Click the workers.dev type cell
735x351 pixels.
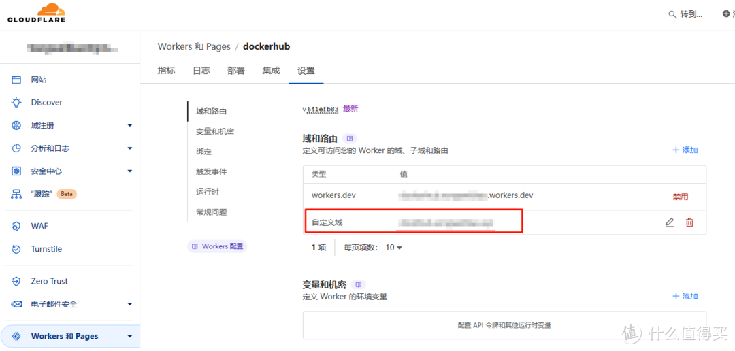(333, 195)
